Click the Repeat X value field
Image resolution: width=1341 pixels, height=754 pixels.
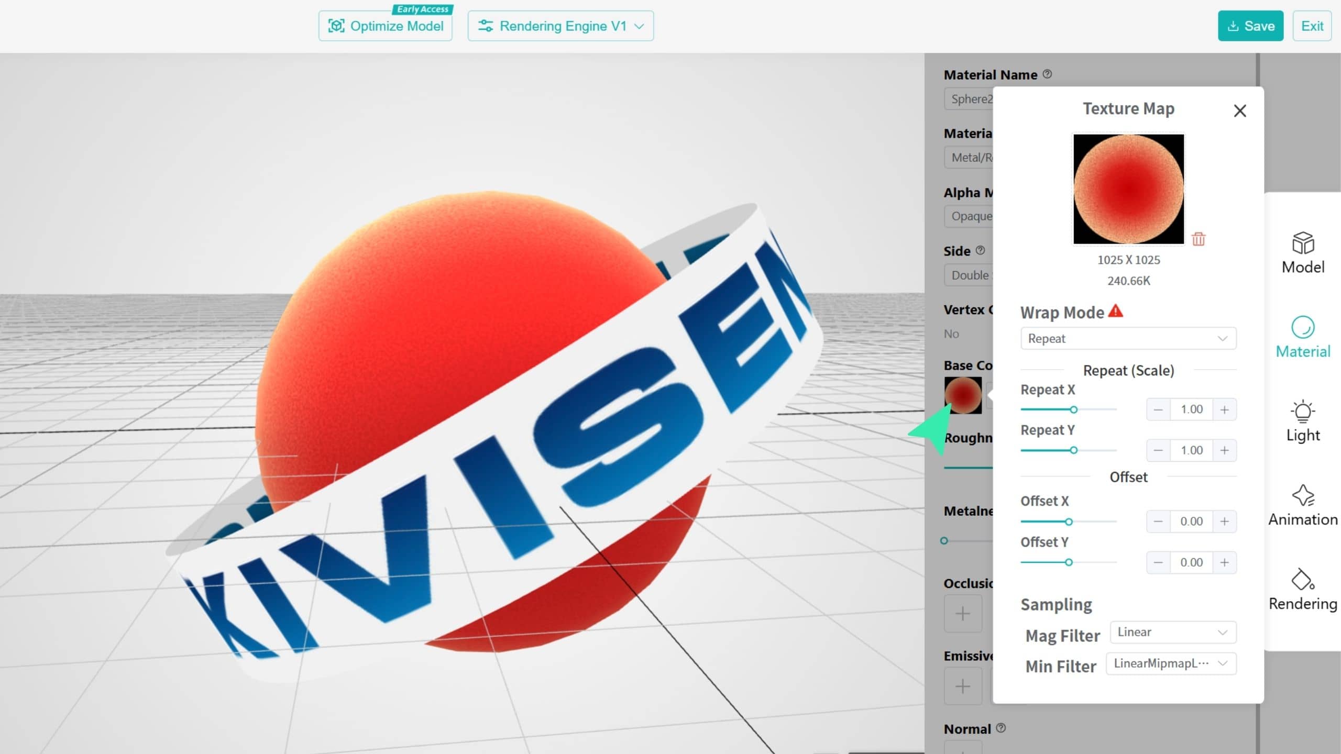1191,409
